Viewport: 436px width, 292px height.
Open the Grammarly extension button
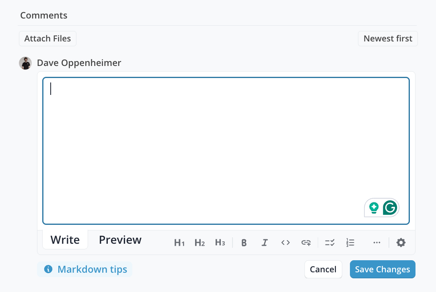click(x=390, y=208)
